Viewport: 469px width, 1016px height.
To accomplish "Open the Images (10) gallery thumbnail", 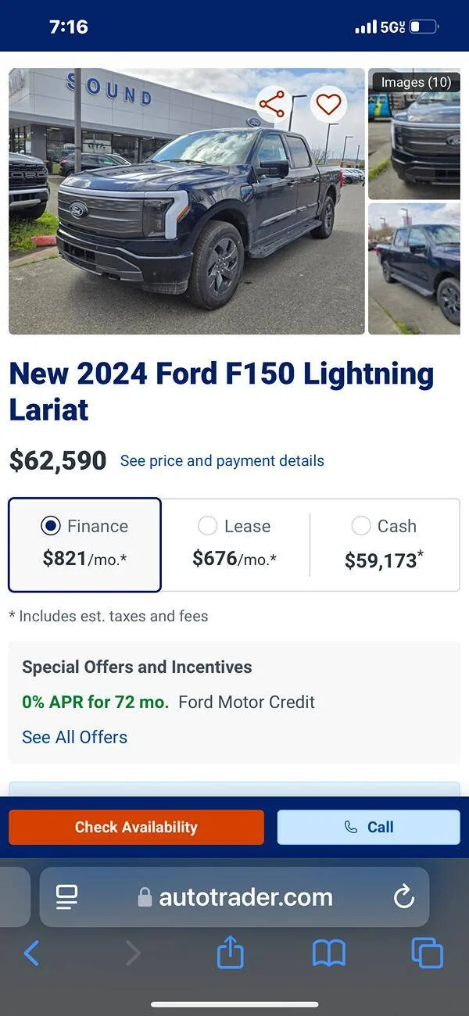I will pos(414,133).
